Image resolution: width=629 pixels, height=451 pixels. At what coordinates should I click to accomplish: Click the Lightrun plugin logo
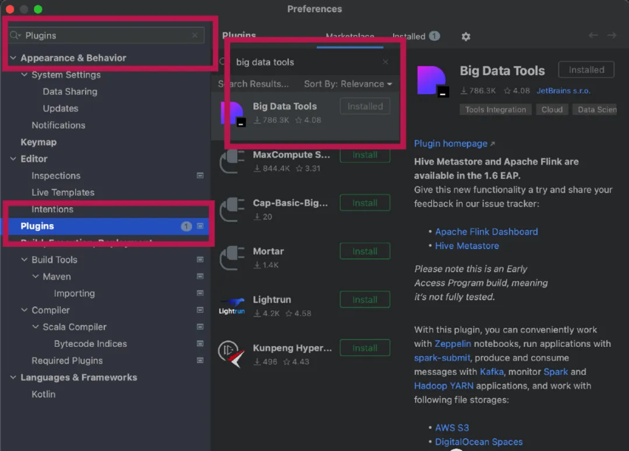click(232, 306)
